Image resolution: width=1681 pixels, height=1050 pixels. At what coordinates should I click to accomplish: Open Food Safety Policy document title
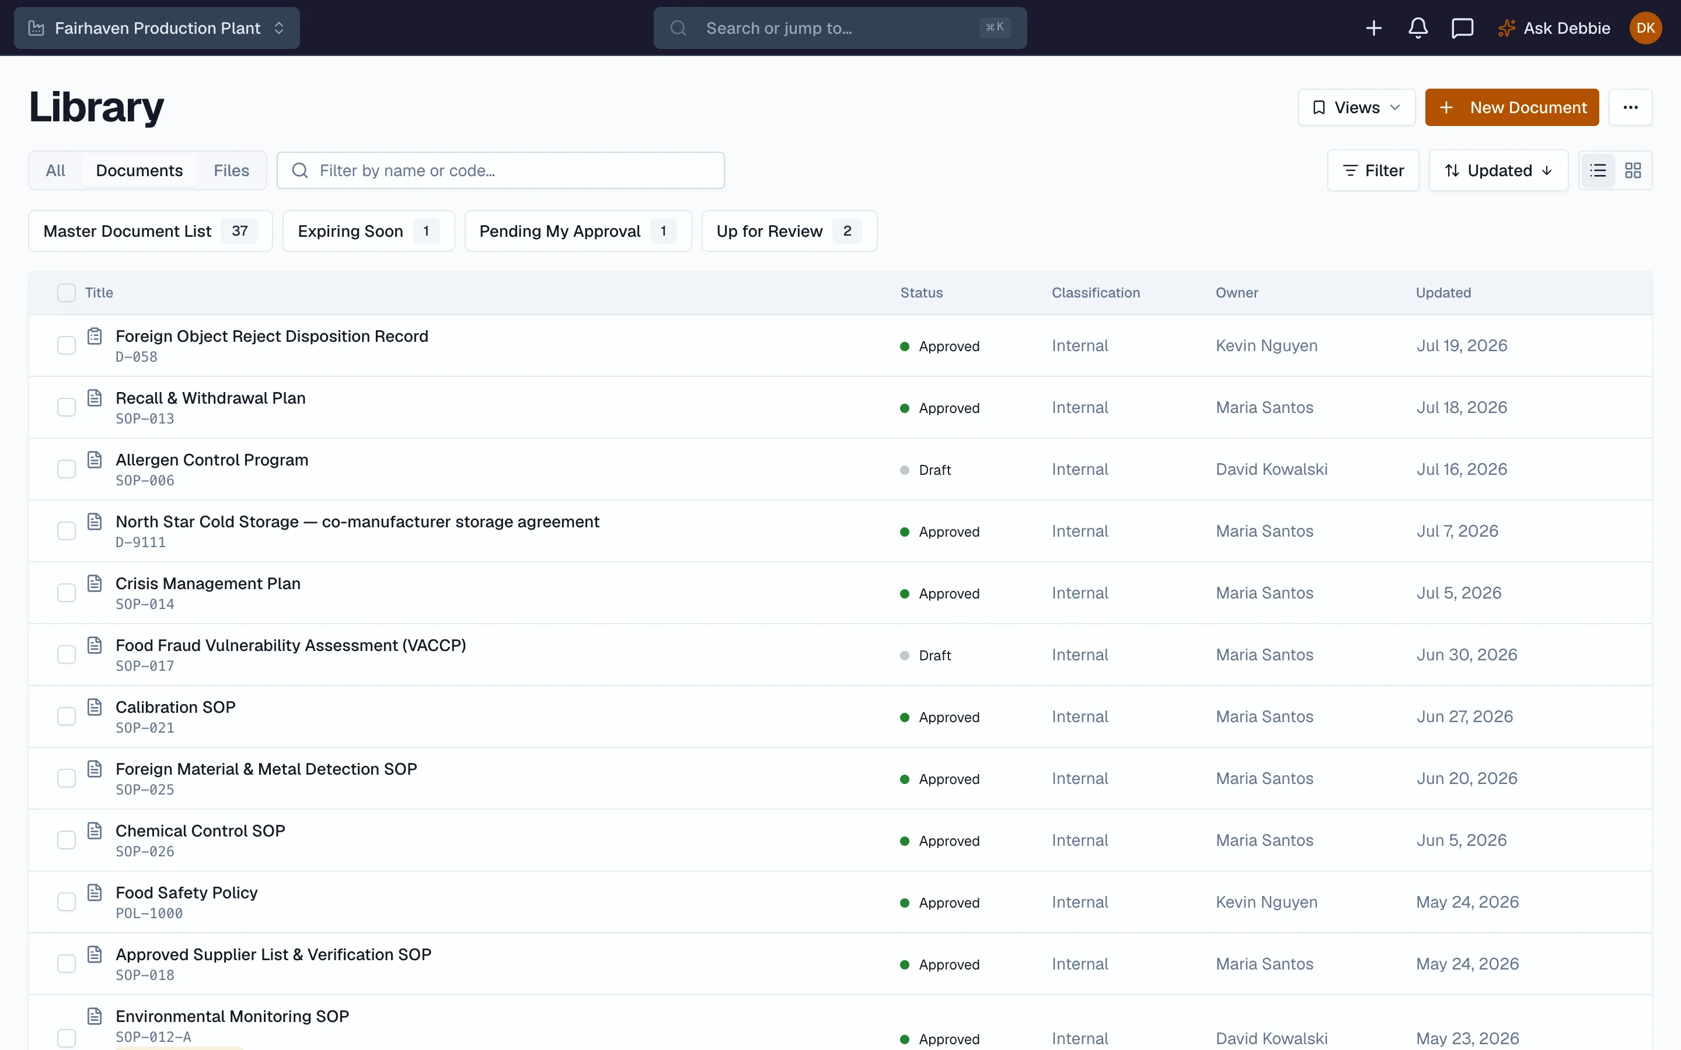[x=186, y=892]
